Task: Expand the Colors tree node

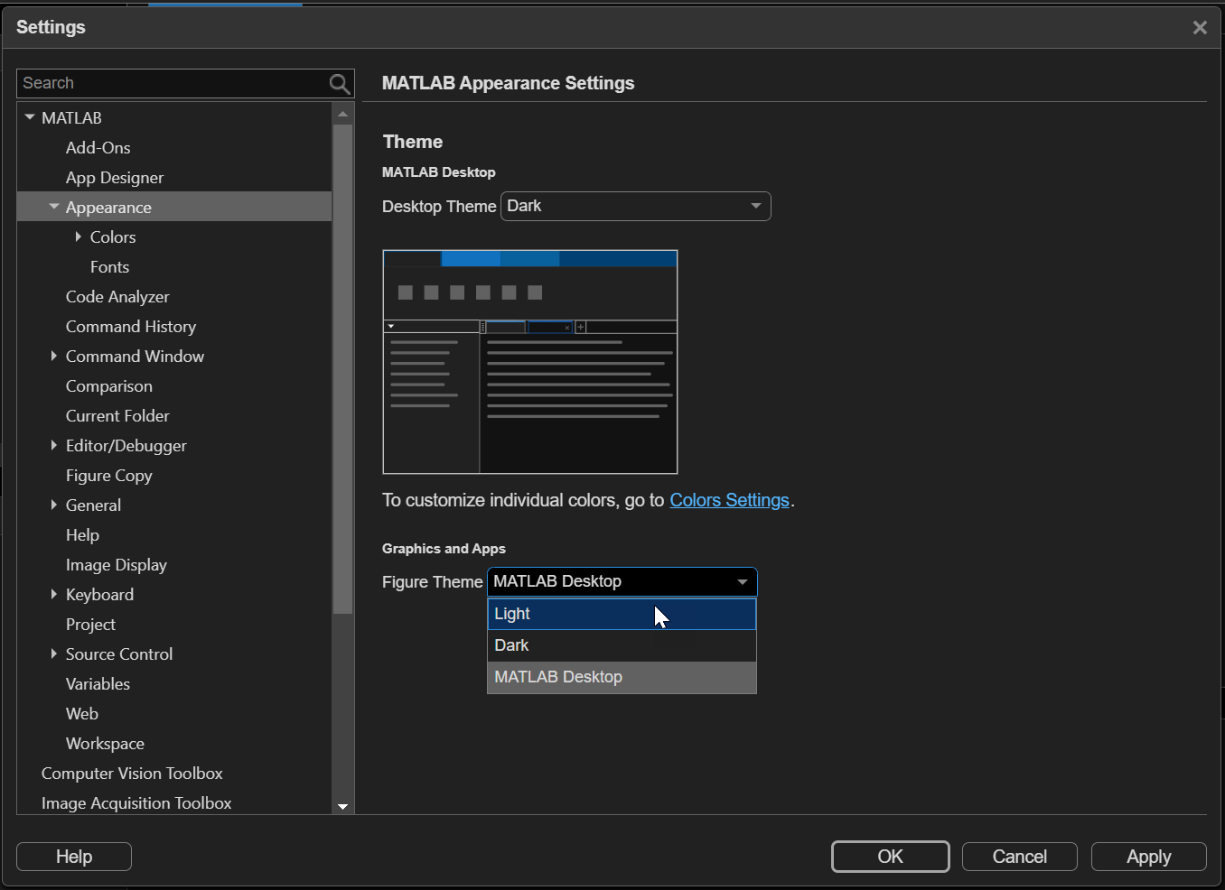Action: click(x=79, y=236)
